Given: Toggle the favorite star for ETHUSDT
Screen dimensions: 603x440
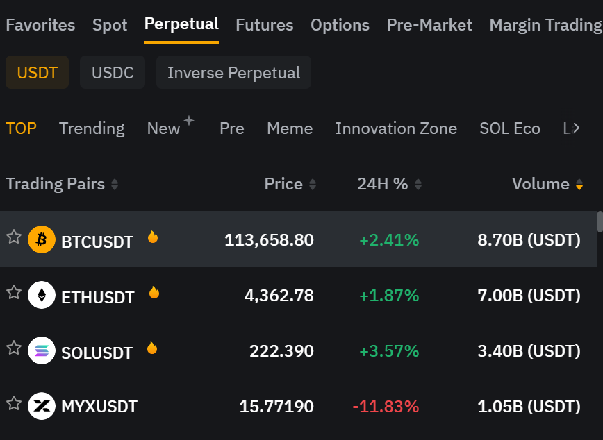Looking at the screenshot, I should click(x=14, y=292).
